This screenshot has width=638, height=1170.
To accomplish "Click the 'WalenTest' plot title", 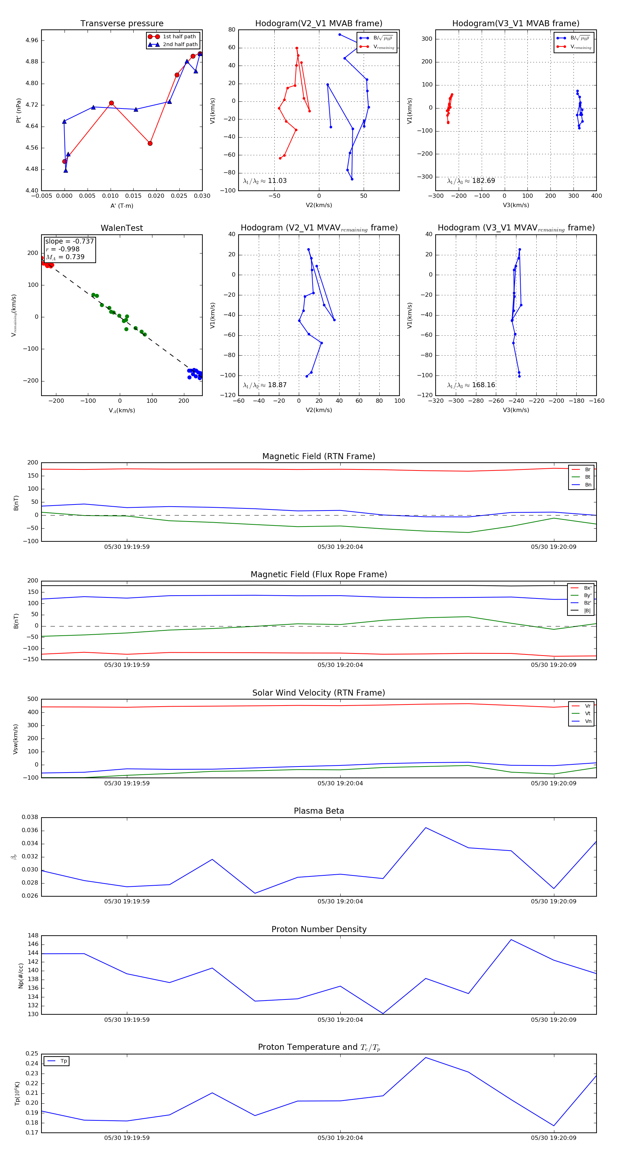I will (122, 228).
